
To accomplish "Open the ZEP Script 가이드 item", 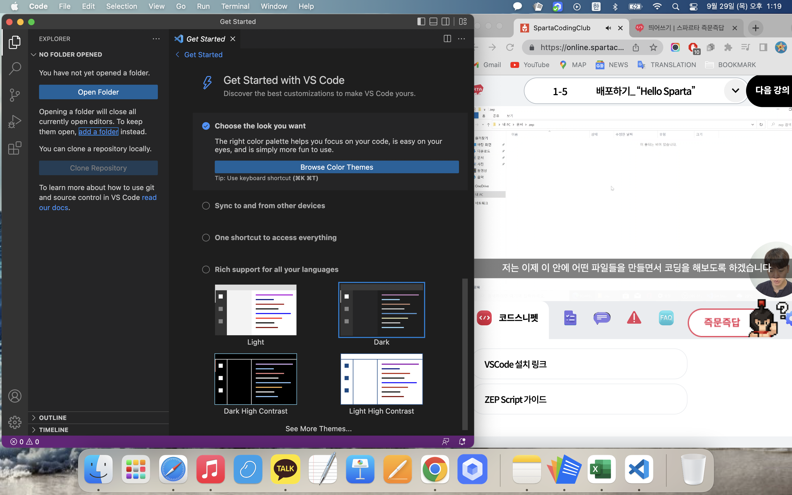I will pos(580,399).
